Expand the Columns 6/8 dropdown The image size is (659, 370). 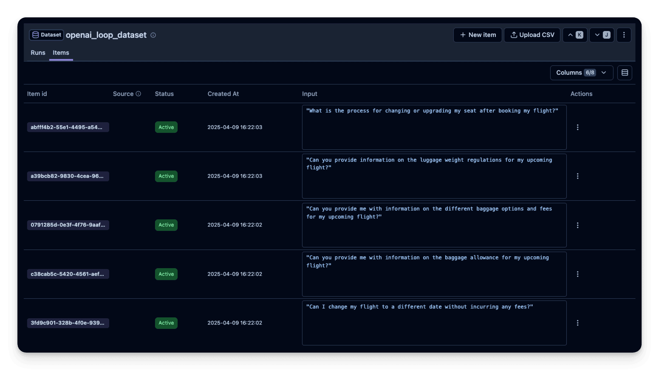pos(581,73)
